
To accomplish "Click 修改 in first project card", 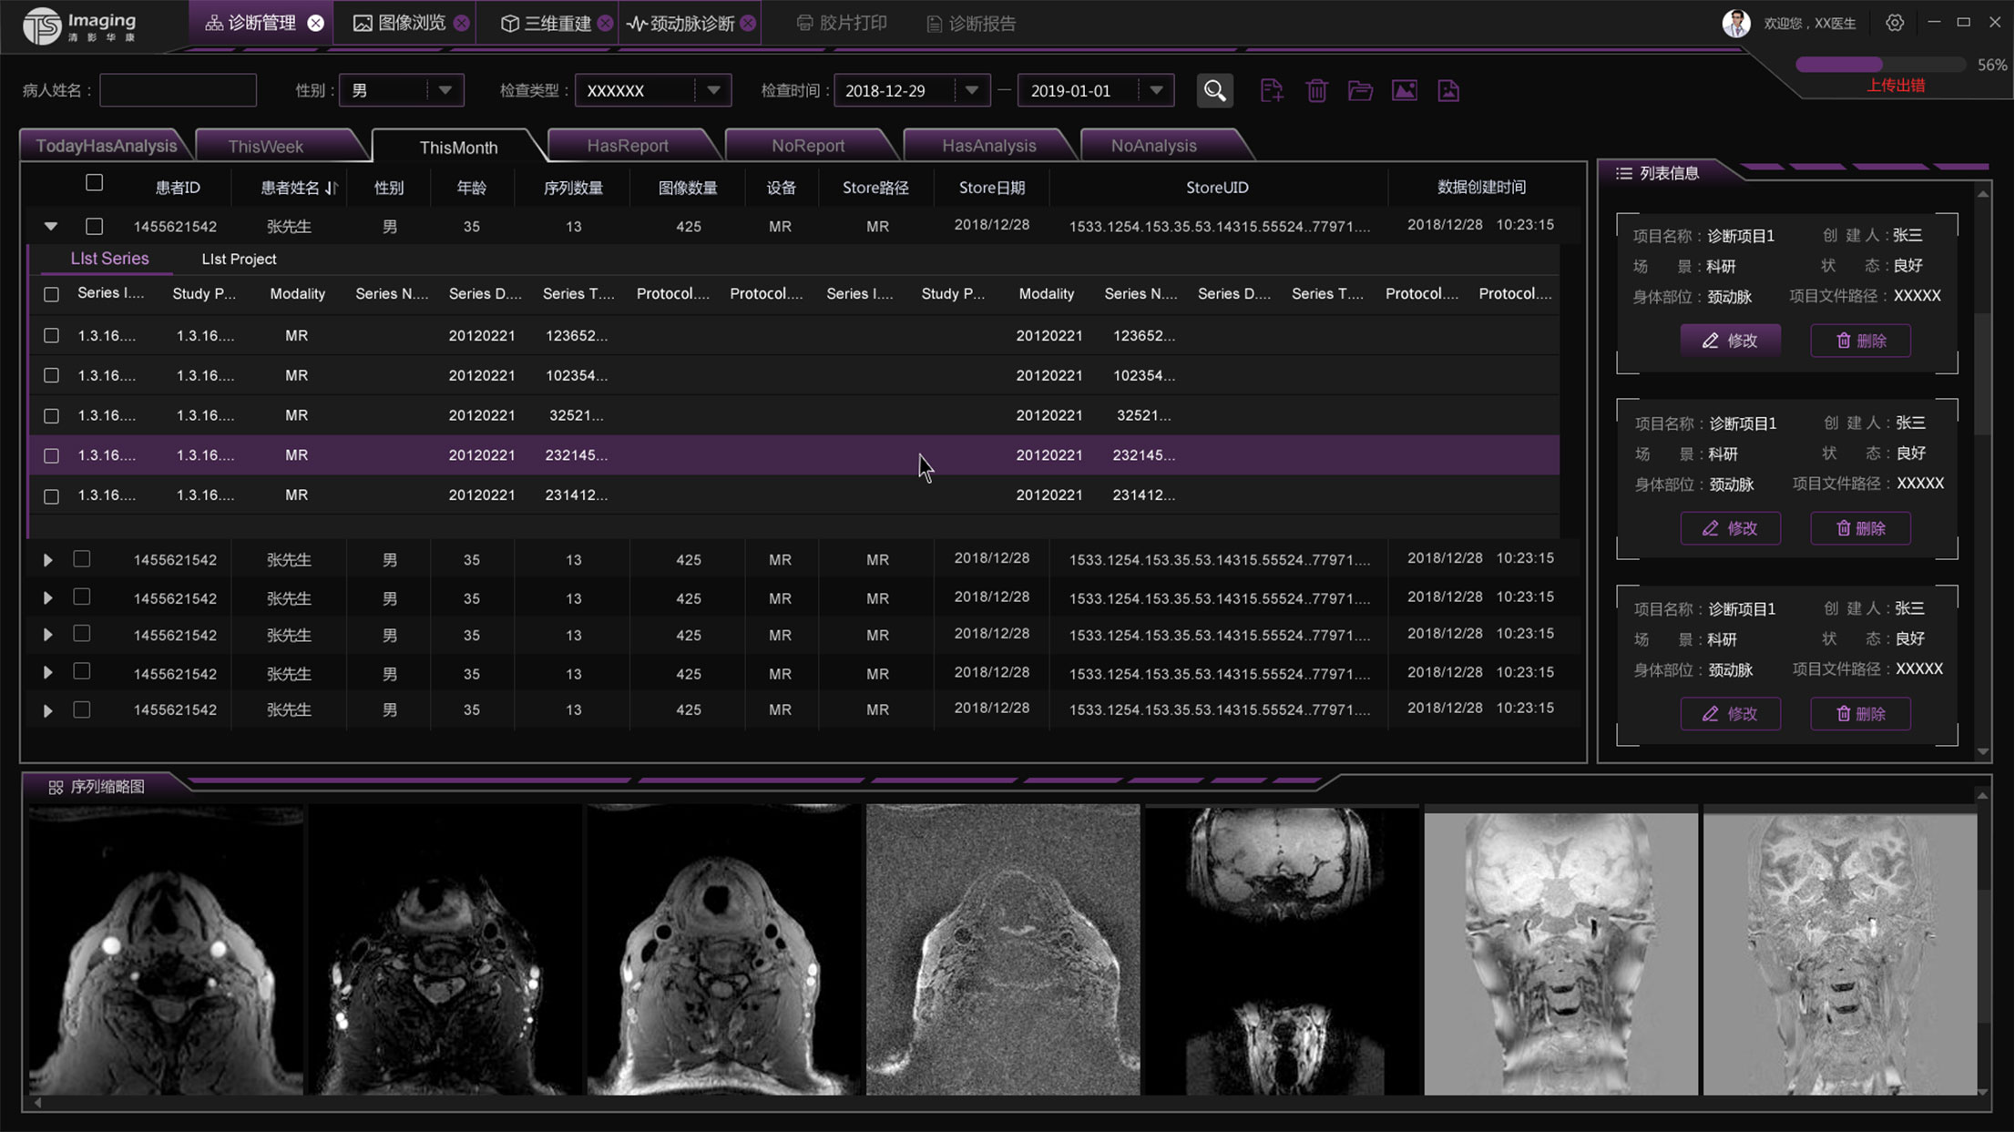I will 1730,341.
